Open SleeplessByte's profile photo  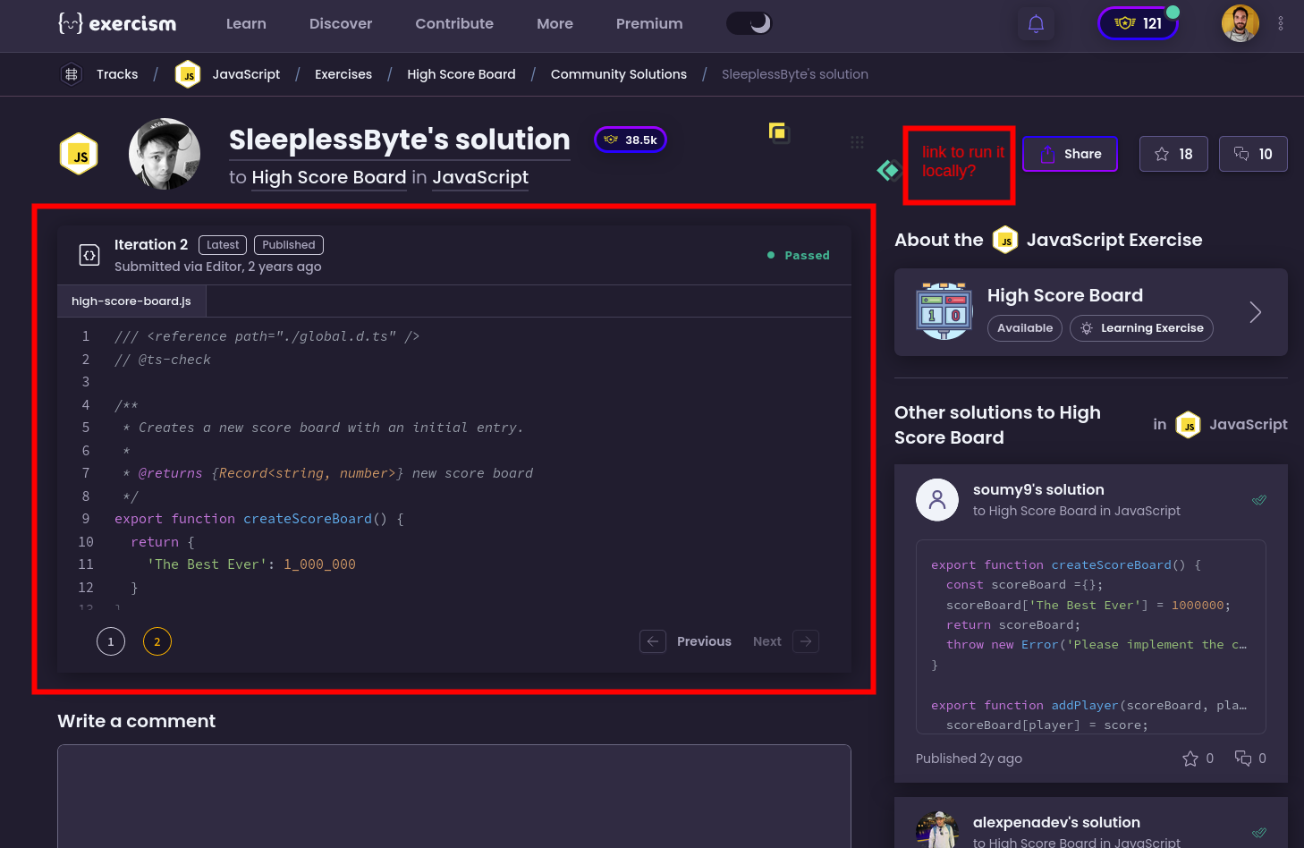[165, 154]
